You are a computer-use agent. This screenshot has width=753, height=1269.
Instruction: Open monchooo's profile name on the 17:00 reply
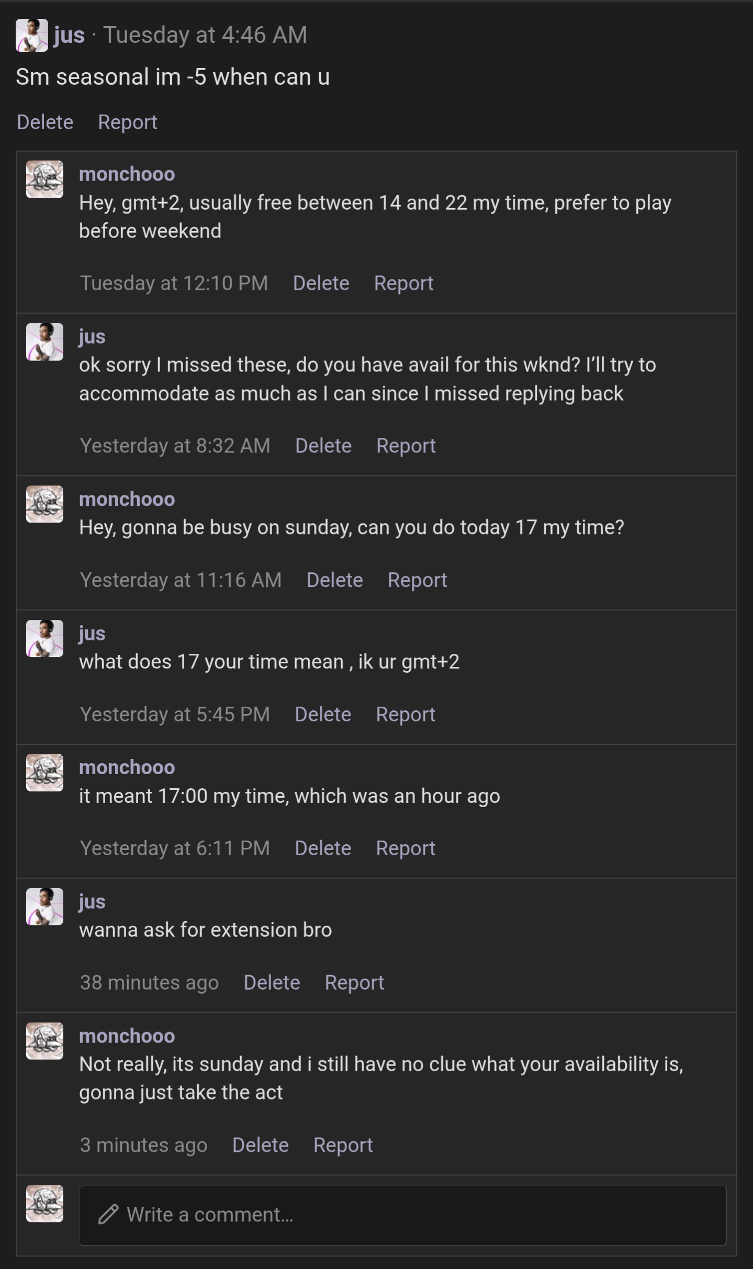[x=127, y=767]
